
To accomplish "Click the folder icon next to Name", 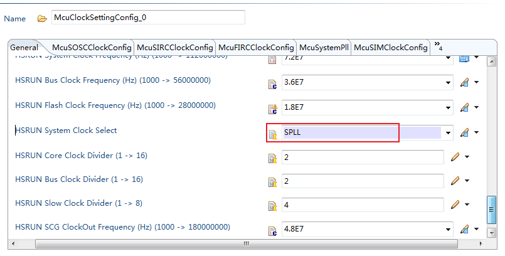I will [42, 19].
